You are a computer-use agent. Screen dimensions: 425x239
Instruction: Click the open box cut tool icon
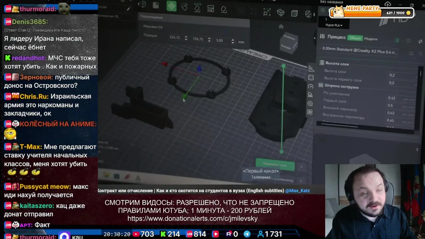coord(281,13)
